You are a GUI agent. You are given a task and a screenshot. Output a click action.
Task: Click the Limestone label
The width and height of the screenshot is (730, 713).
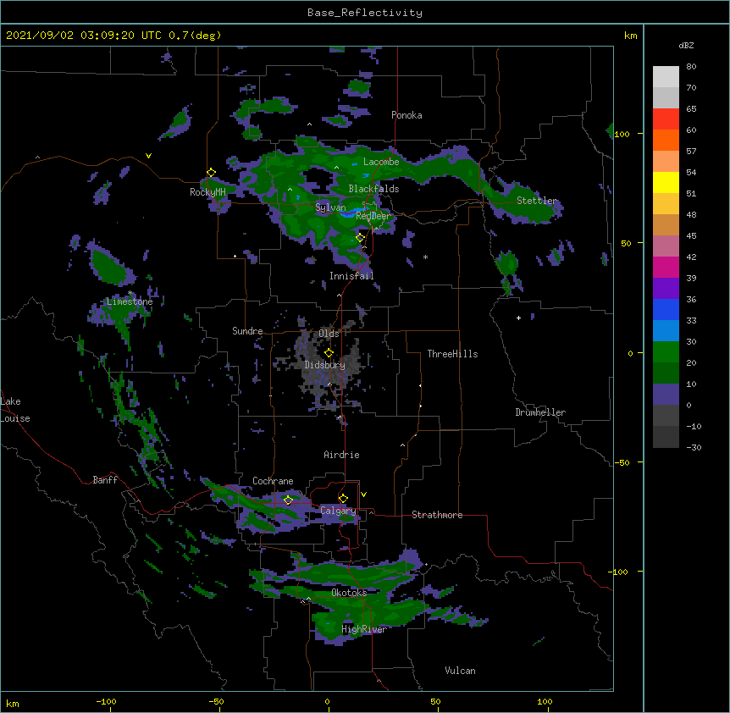pyautogui.click(x=130, y=301)
